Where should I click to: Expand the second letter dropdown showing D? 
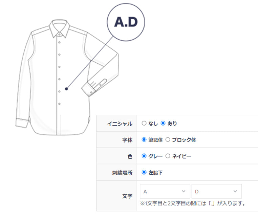[x=216, y=192]
